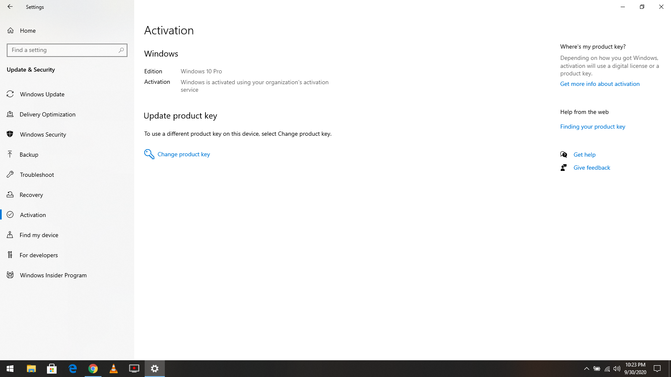
Task: Open the Action Center notifications icon
Action: click(657, 369)
